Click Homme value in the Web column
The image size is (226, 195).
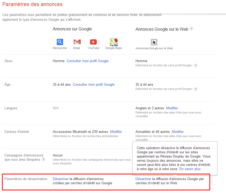coord(141,61)
